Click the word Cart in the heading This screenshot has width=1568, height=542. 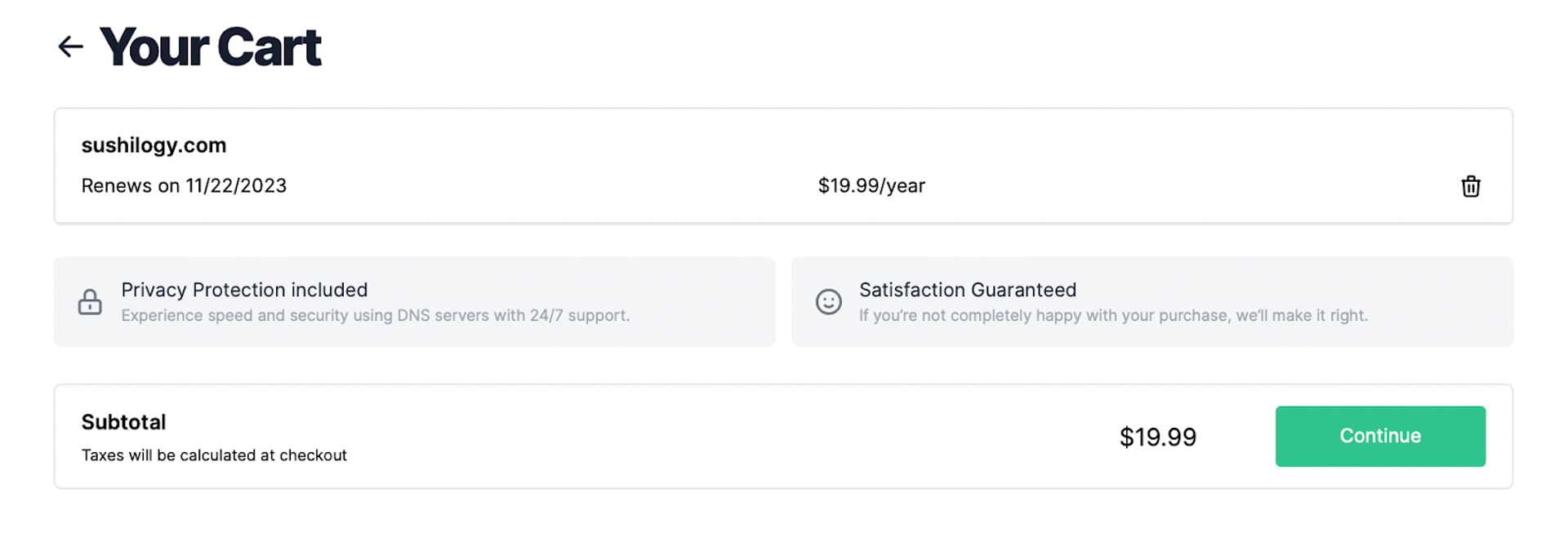click(269, 47)
